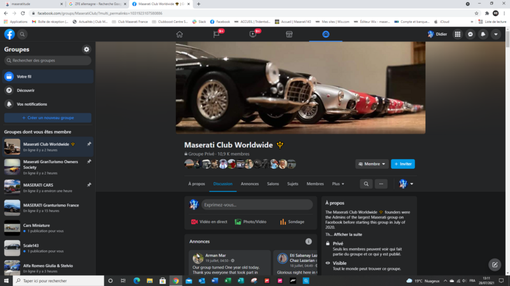
Task: Go to the Home feed icon
Action: pyautogui.click(x=180, y=34)
